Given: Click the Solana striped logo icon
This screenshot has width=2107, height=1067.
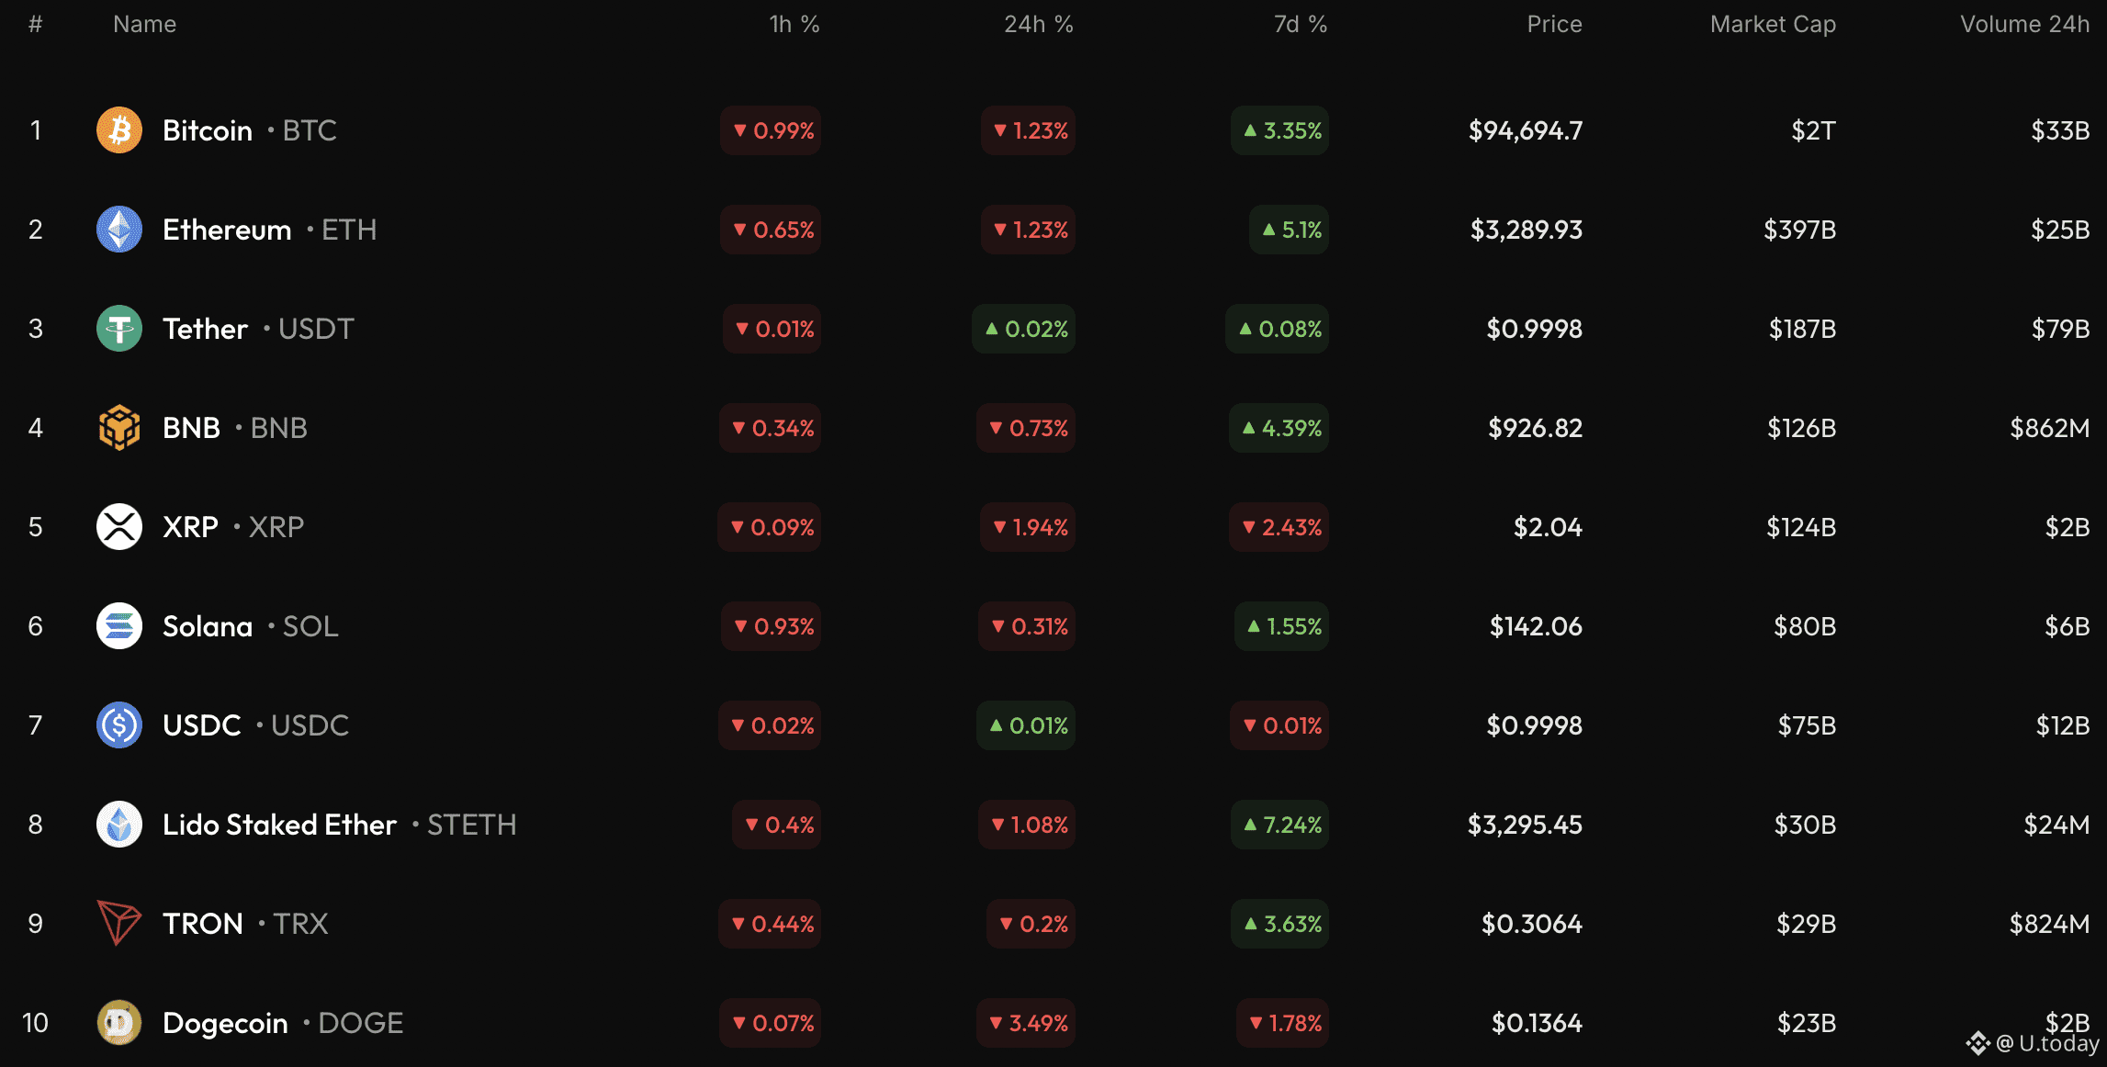Looking at the screenshot, I should [119, 626].
